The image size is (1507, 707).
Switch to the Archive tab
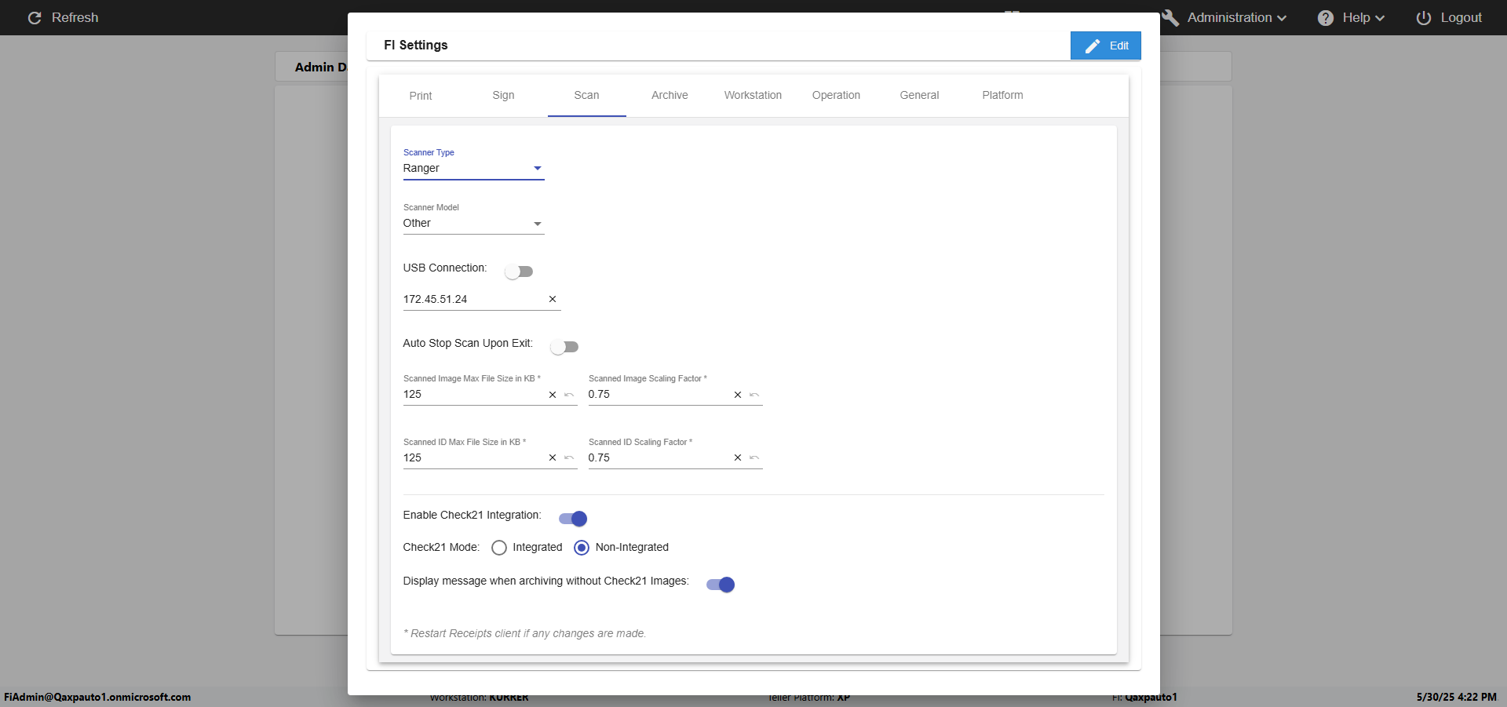coord(670,96)
